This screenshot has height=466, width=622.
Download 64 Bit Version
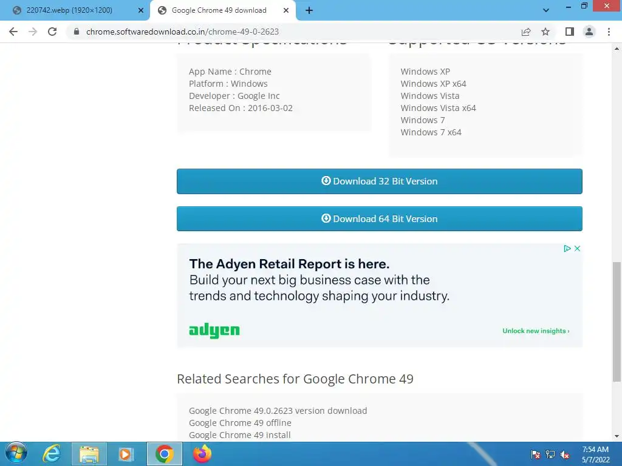(x=379, y=218)
